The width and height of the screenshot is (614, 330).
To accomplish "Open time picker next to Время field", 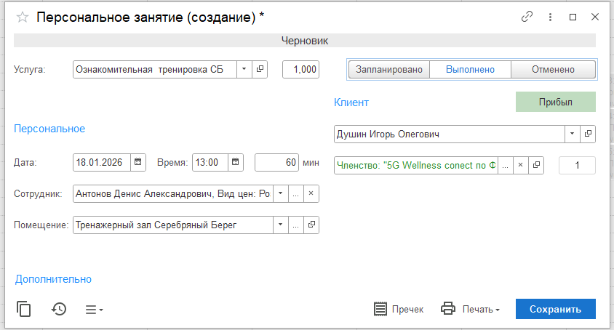I will [x=235, y=162].
